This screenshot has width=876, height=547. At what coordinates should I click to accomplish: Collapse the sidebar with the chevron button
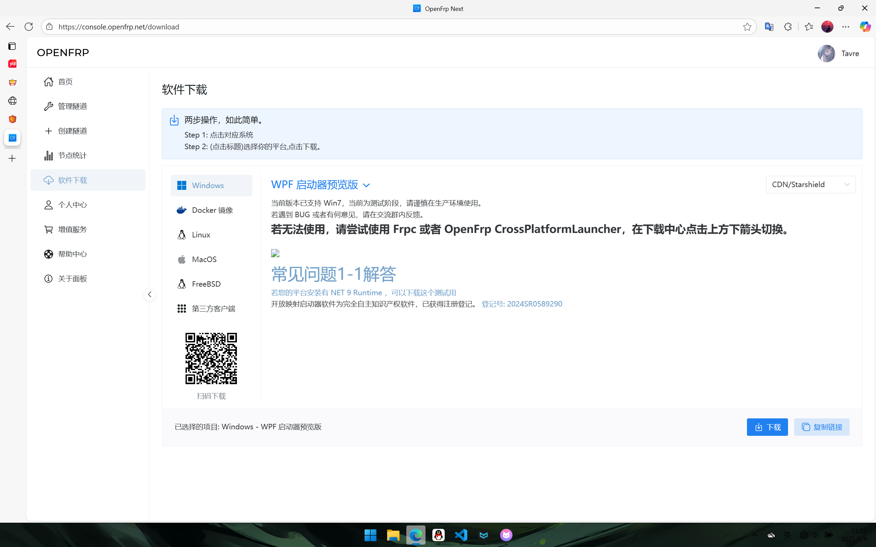point(150,295)
